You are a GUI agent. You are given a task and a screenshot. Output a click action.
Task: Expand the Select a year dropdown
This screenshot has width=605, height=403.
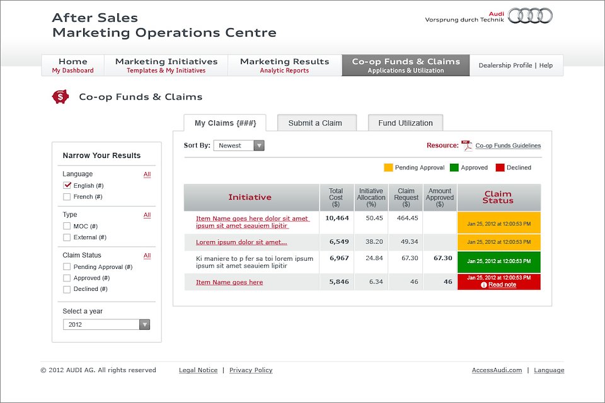107,325
